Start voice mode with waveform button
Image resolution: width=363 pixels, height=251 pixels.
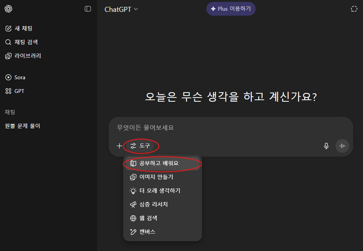[342, 146]
